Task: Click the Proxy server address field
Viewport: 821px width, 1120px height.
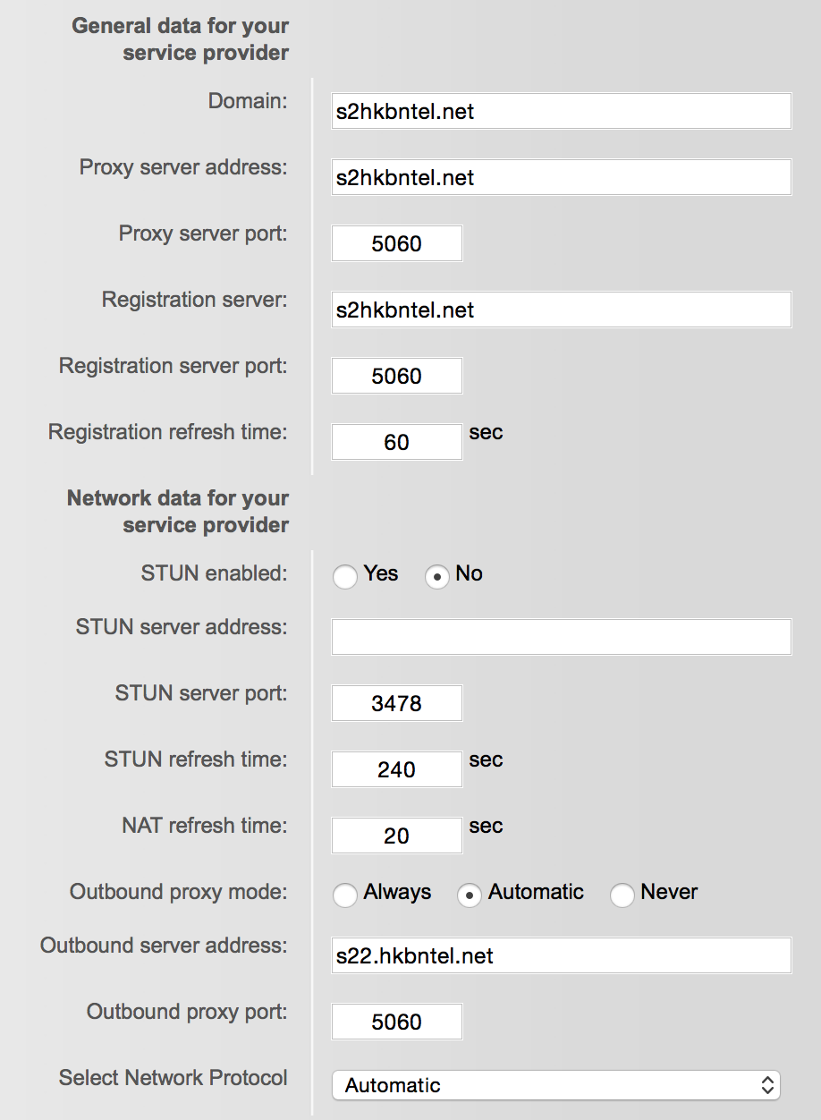Action: [x=562, y=177]
